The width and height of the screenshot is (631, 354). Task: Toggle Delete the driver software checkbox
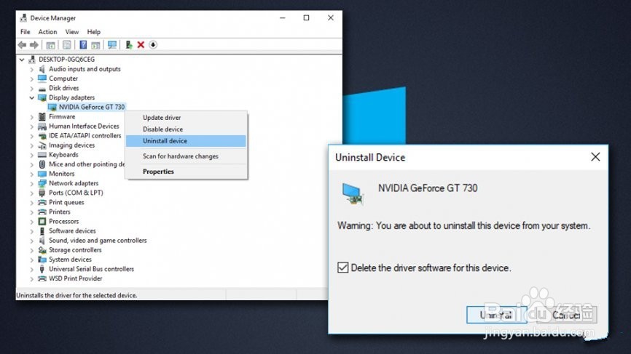coord(343,267)
